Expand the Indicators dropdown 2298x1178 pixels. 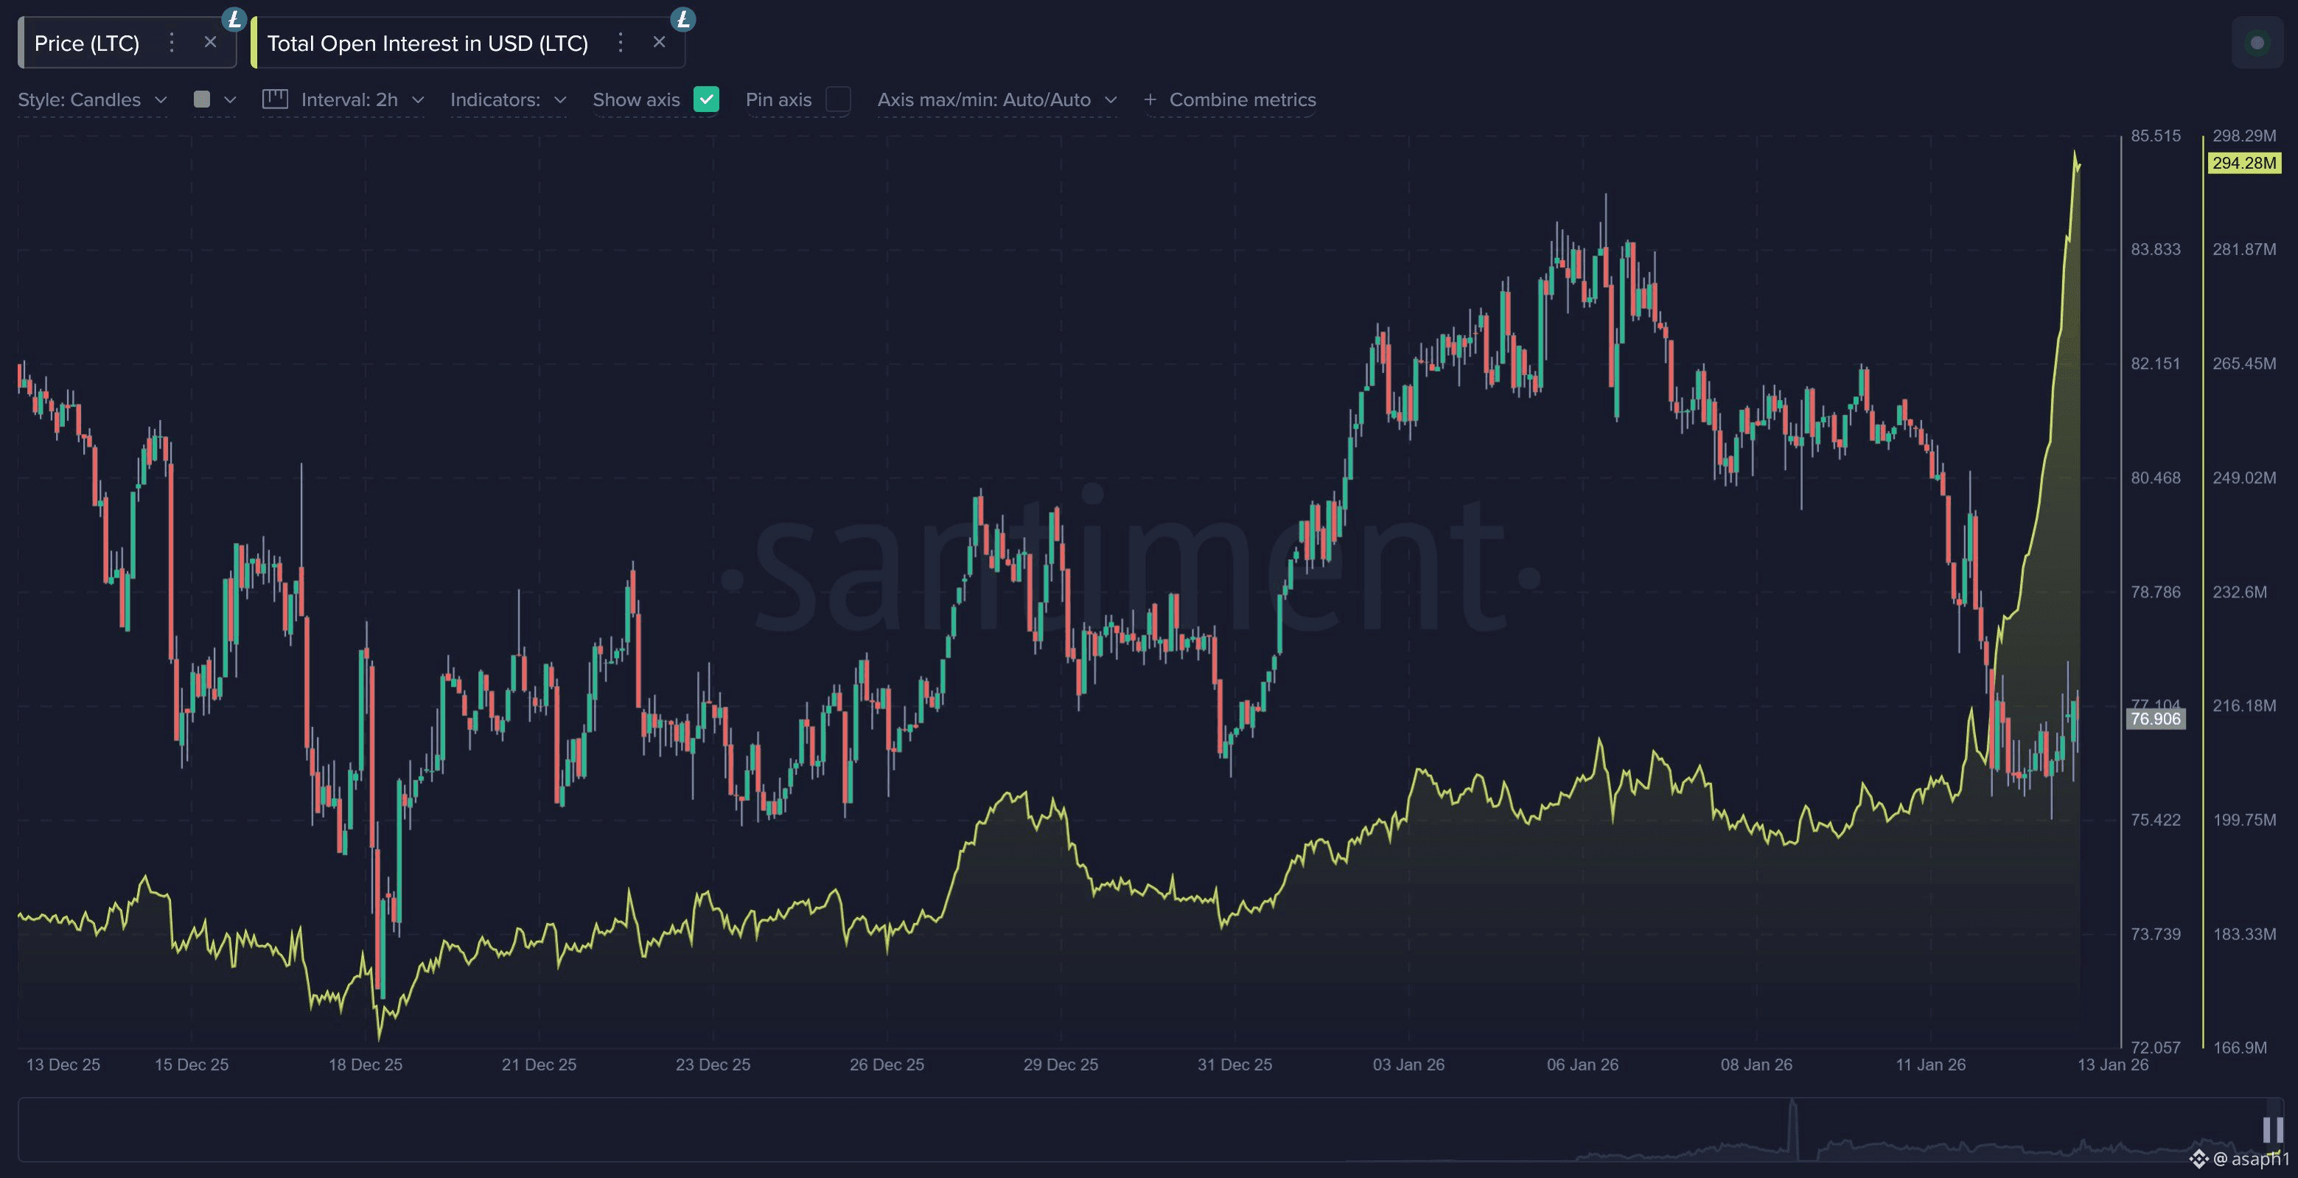click(508, 100)
